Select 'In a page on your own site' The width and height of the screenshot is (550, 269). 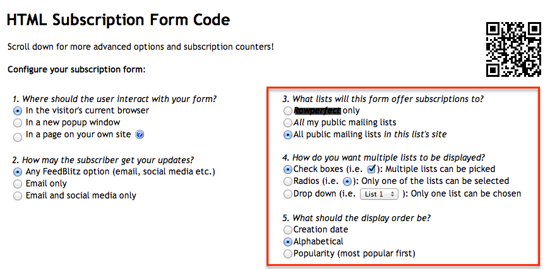point(18,134)
